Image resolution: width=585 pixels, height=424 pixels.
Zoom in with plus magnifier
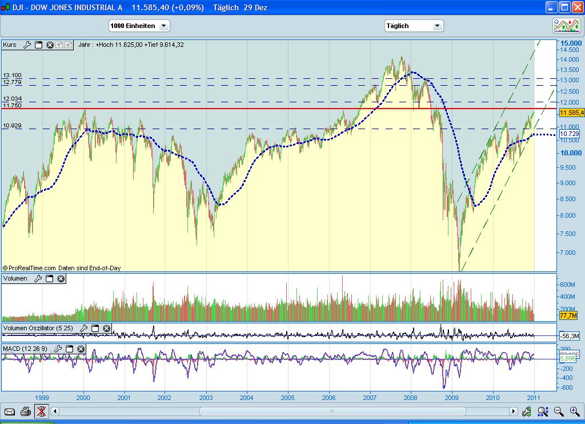(575, 411)
